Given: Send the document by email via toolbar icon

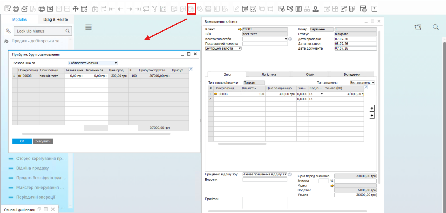Looking at the screenshot, I should (24, 9).
